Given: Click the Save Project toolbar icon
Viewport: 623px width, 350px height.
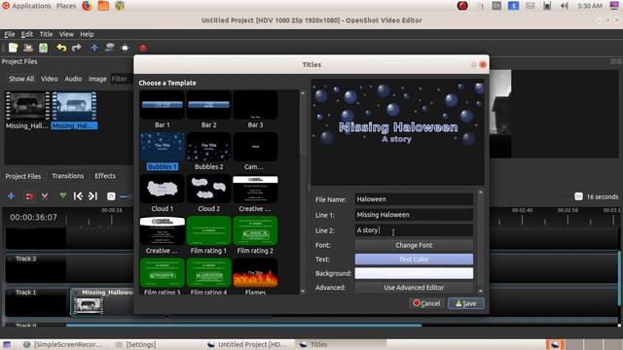Looking at the screenshot, I should [43, 48].
